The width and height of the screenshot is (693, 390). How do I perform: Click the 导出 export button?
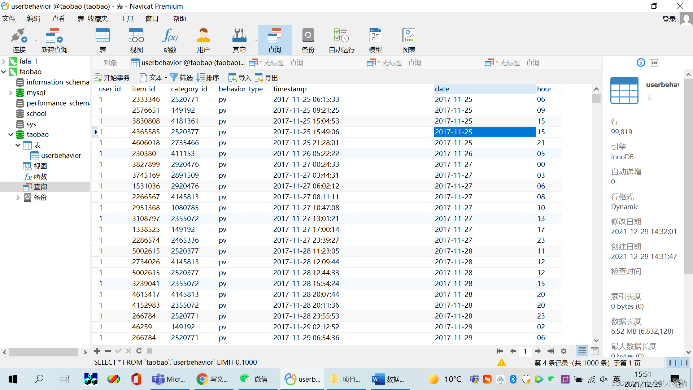[x=266, y=78]
